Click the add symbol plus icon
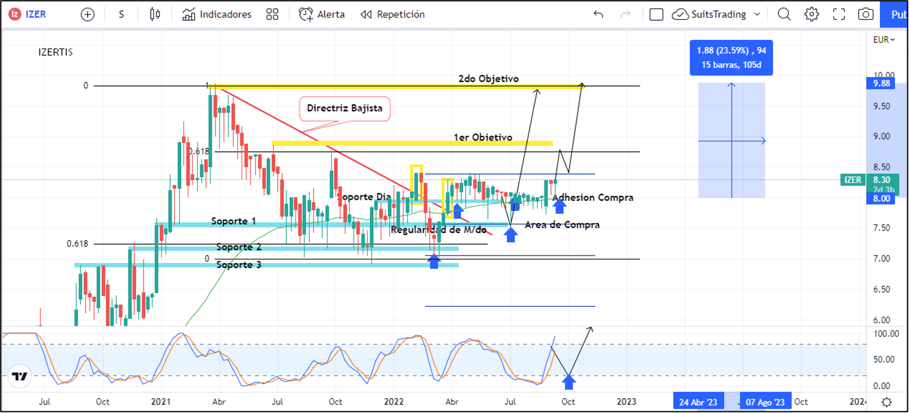The height and width of the screenshot is (413, 909). pos(87,14)
